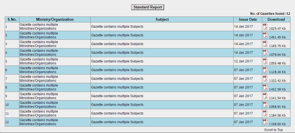Download the 1025.47 Kb gazette PDF
295x133 pixels.
[x=265, y=26]
